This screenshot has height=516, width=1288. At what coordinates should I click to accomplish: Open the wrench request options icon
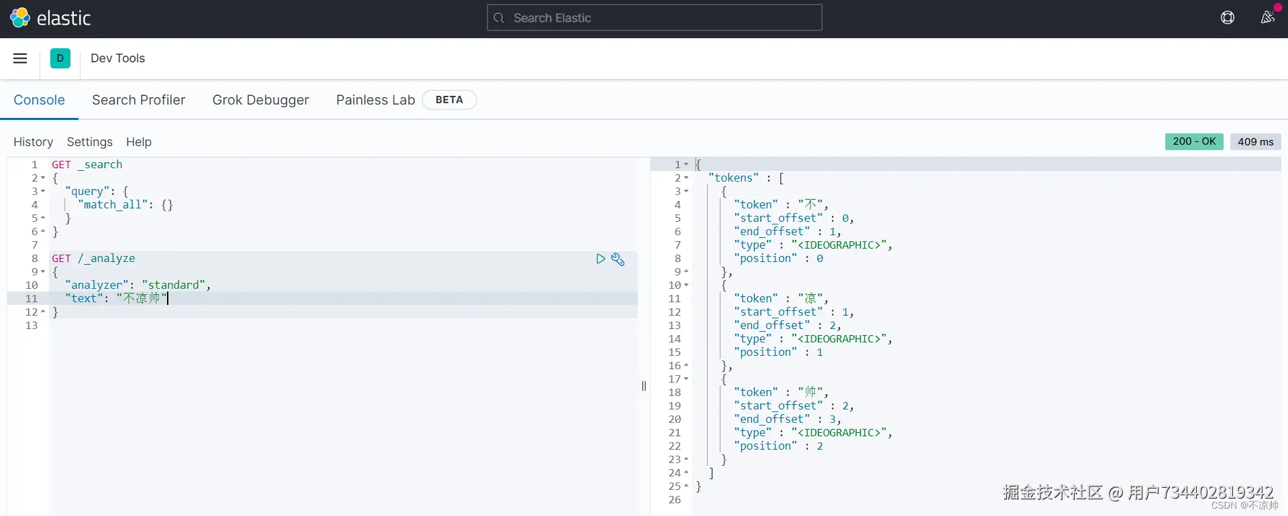618,259
